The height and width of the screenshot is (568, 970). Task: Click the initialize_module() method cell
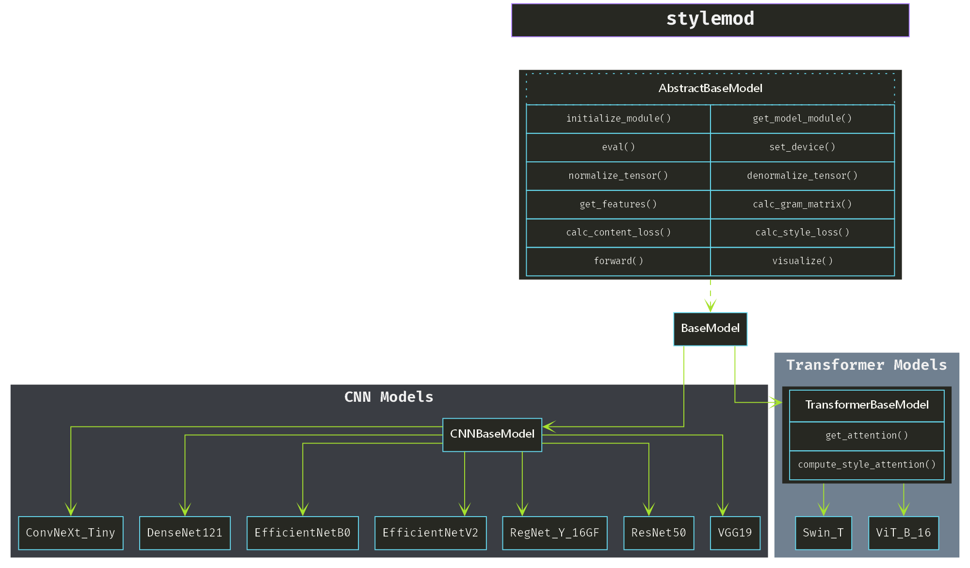click(618, 119)
